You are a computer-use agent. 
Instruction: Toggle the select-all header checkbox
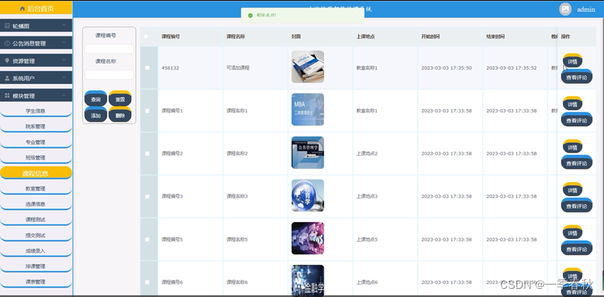[x=146, y=37]
